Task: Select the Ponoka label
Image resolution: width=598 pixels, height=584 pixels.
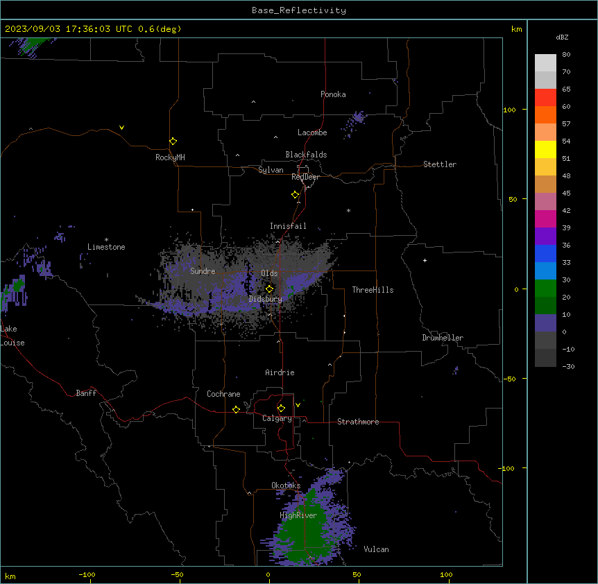Action: [333, 94]
